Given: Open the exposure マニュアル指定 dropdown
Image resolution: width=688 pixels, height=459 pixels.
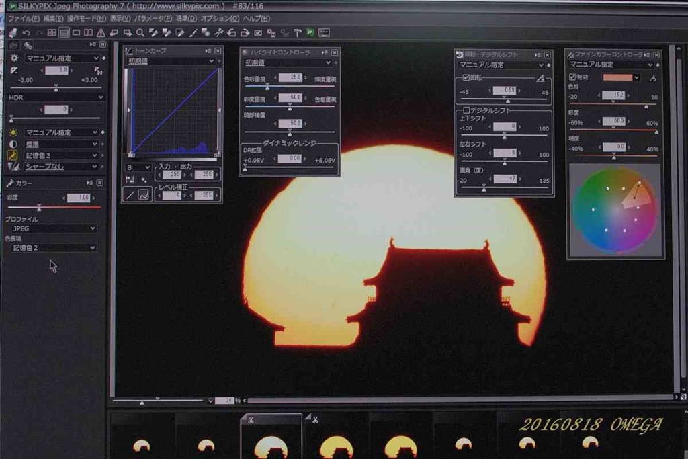Looking at the screenshot, I should pyautogui.click(x=62, y=58).
